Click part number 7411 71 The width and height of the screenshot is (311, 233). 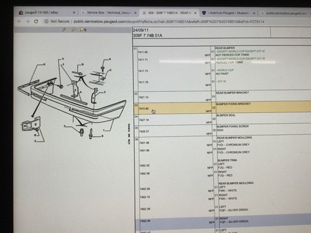point(143,60)
